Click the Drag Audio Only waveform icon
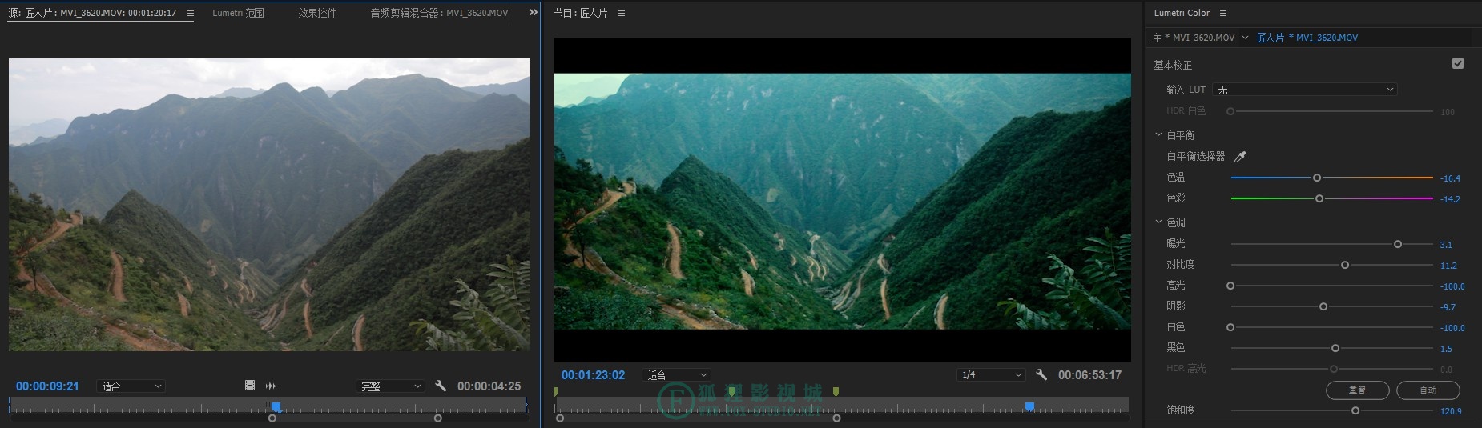Image resolution: width=1482 pixels, height=428 pixels. (x=271, y=386)
